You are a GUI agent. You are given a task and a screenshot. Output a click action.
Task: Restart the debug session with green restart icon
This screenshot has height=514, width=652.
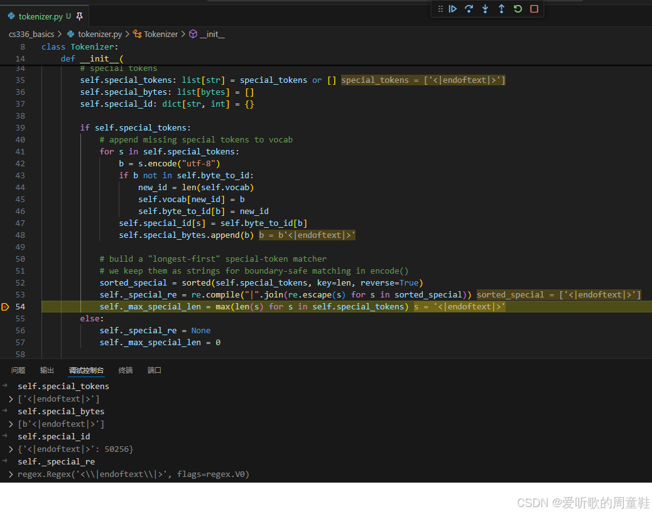pos(518,9)
